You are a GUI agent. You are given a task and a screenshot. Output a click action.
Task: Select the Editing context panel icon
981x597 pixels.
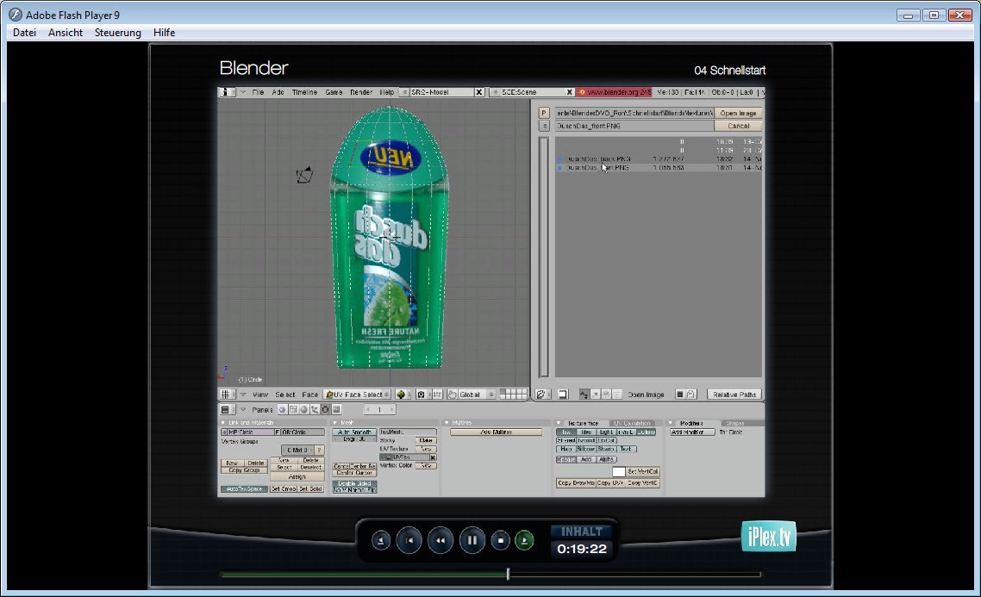click(x=325, y=409)
